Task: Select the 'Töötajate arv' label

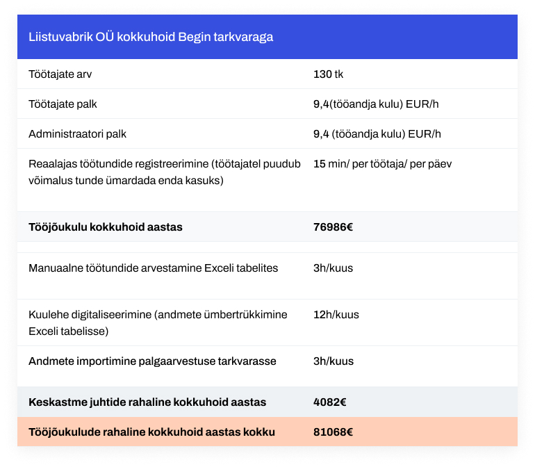Action: coord(60,74)
